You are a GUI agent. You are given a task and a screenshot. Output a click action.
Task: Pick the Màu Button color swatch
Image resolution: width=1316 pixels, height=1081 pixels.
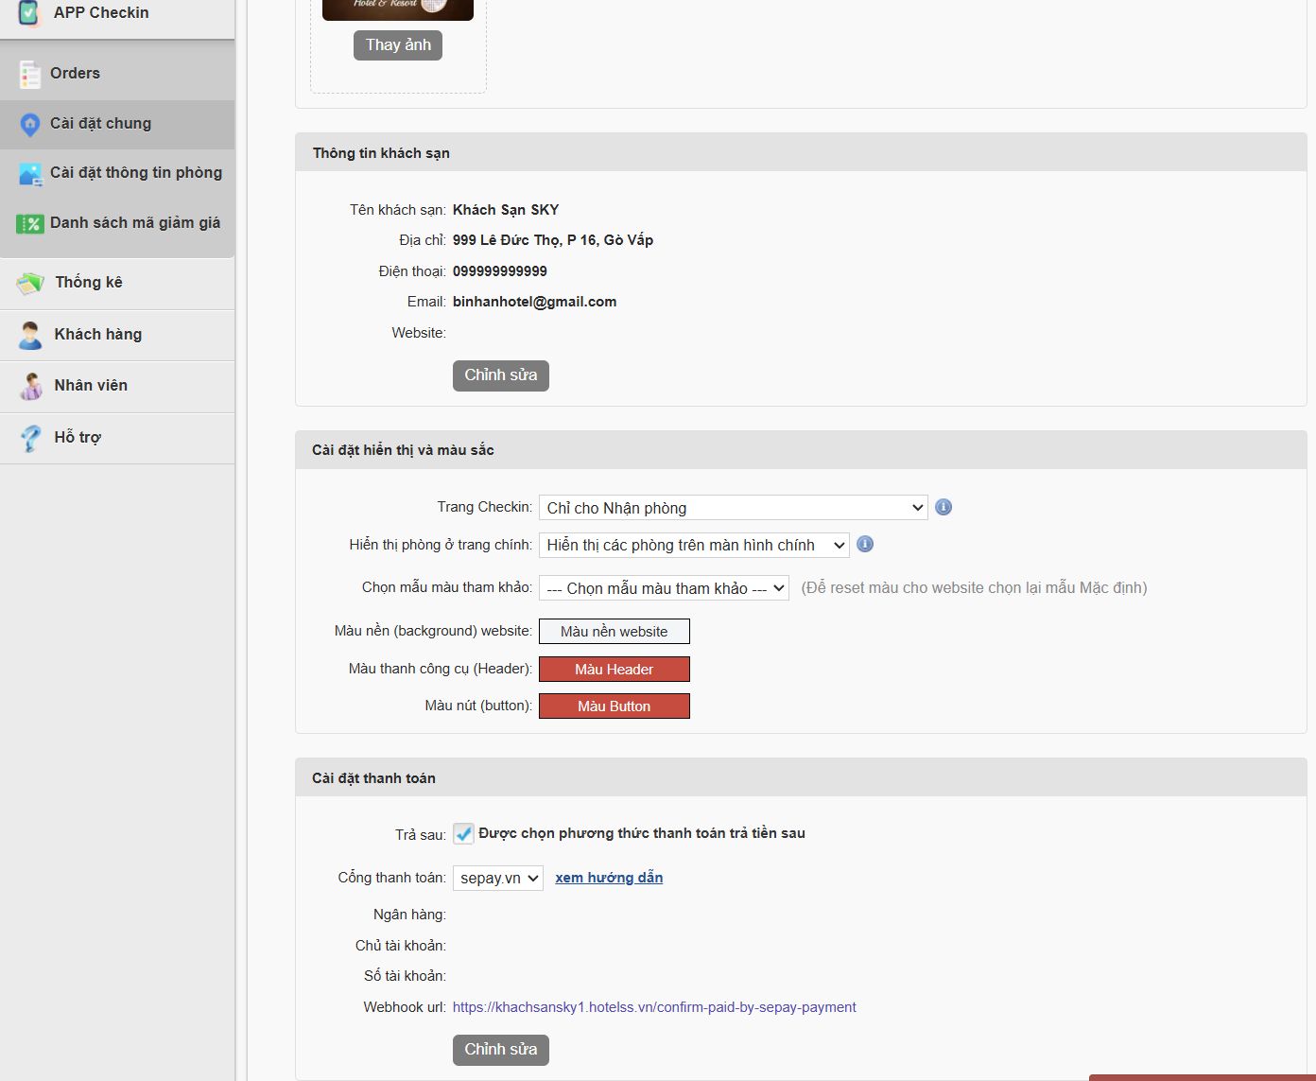pyautogui.click(x=615, y=706)
